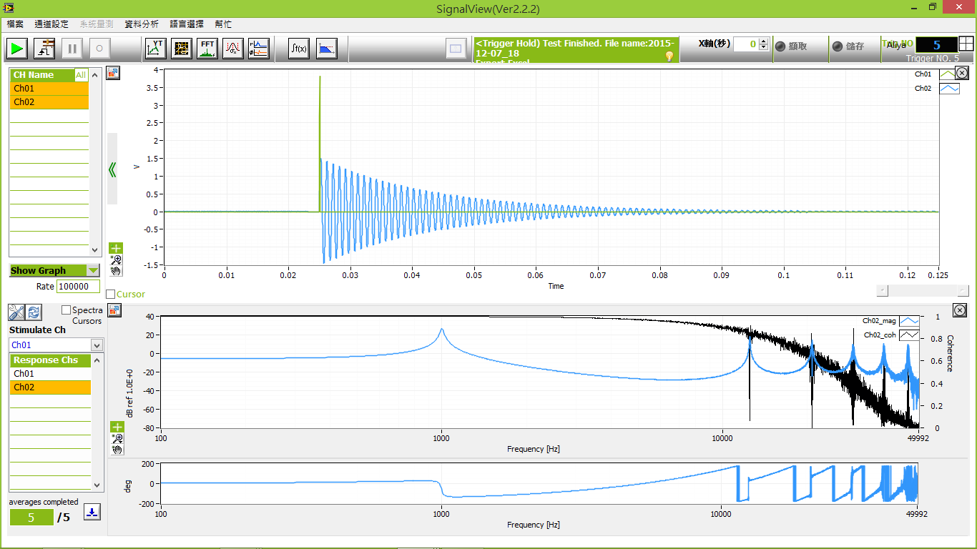This screenshot has height=549, width=977.
Task: Click the down arrow of the CH Name list scrollbar
Action: [95, 250]
